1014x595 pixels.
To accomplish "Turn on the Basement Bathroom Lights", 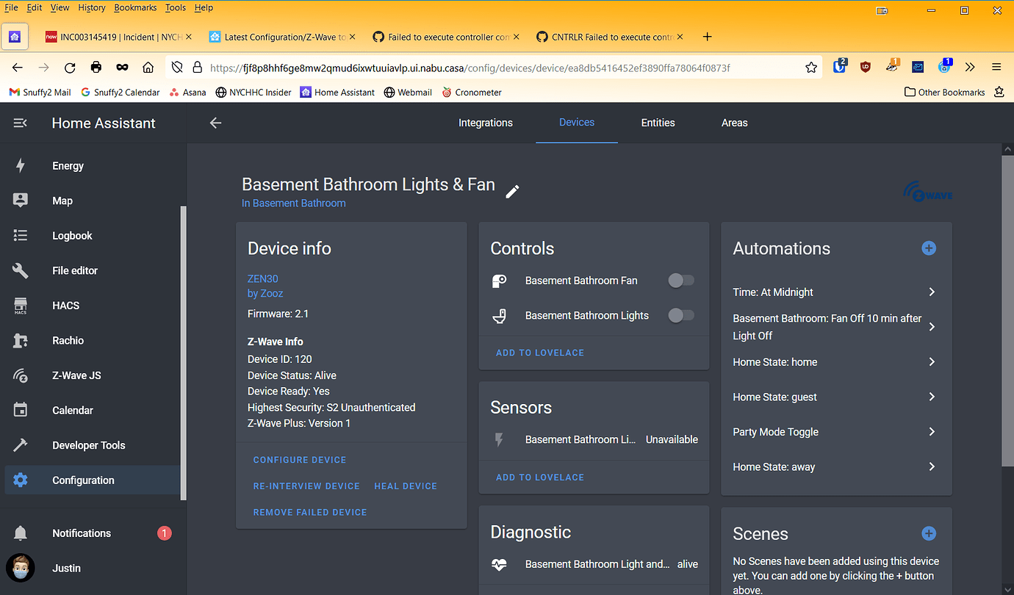I will click(x=680, y=314).
